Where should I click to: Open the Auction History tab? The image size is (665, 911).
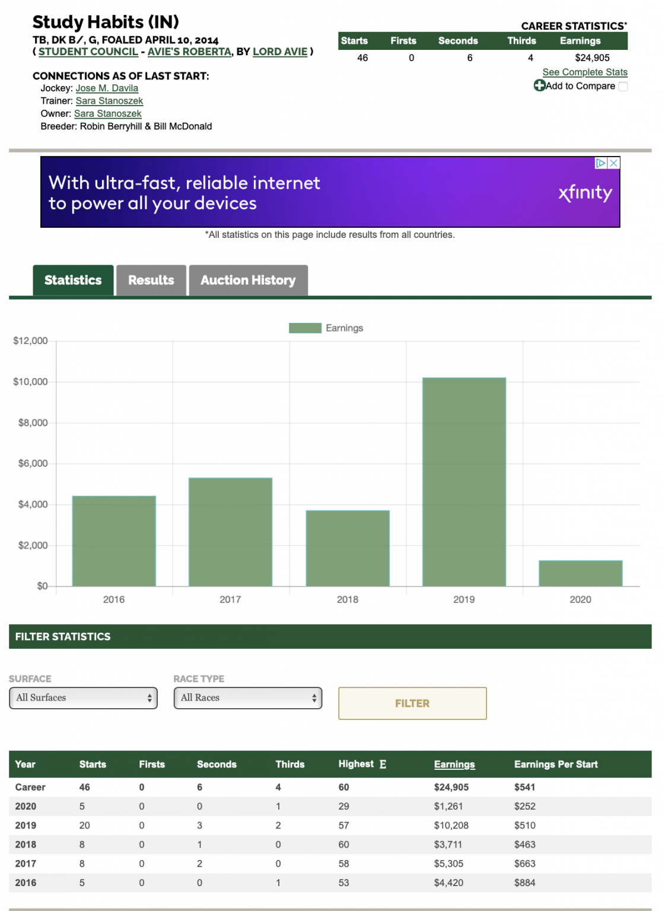point(248,281)
